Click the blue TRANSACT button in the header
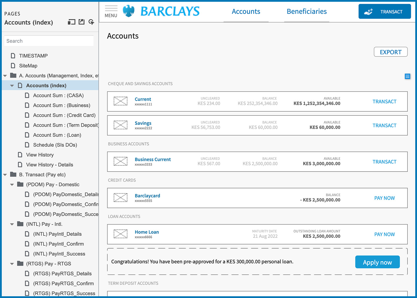 (x=385, y=11)
